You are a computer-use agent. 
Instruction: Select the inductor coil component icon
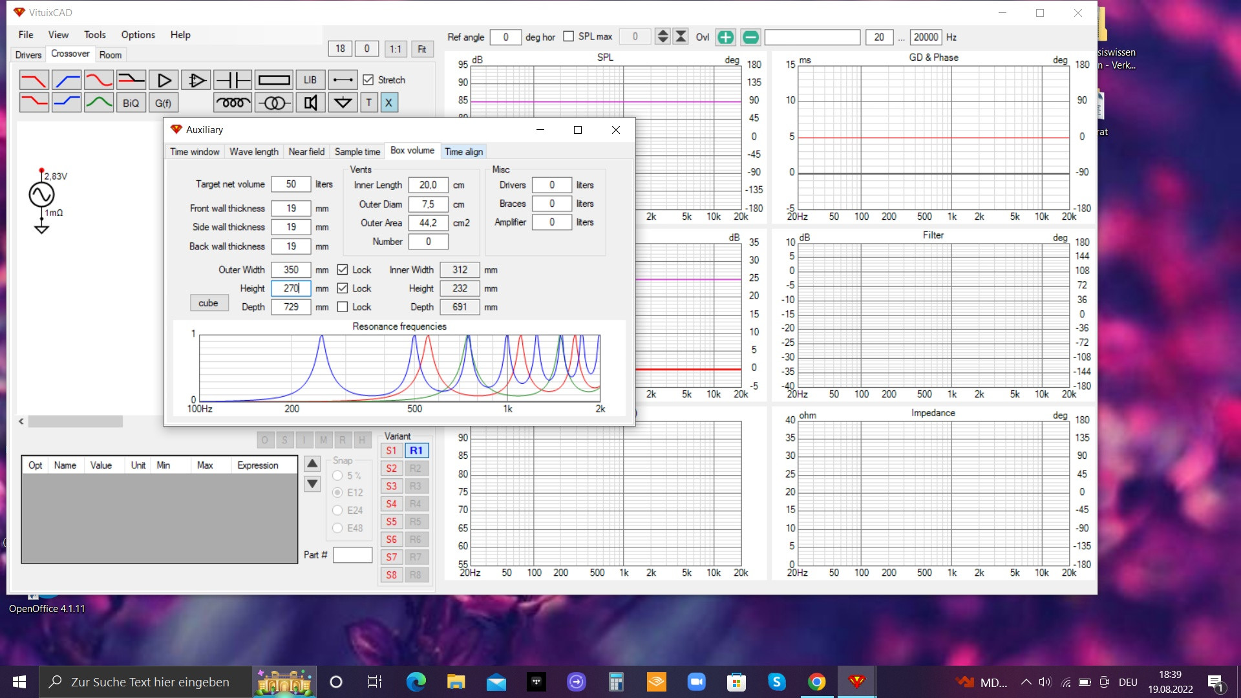coord(232,103)
